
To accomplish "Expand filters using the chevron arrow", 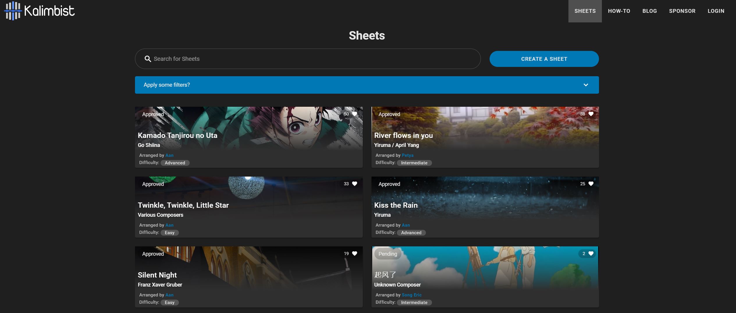I will pyautogui.click(x=586, y=85).
